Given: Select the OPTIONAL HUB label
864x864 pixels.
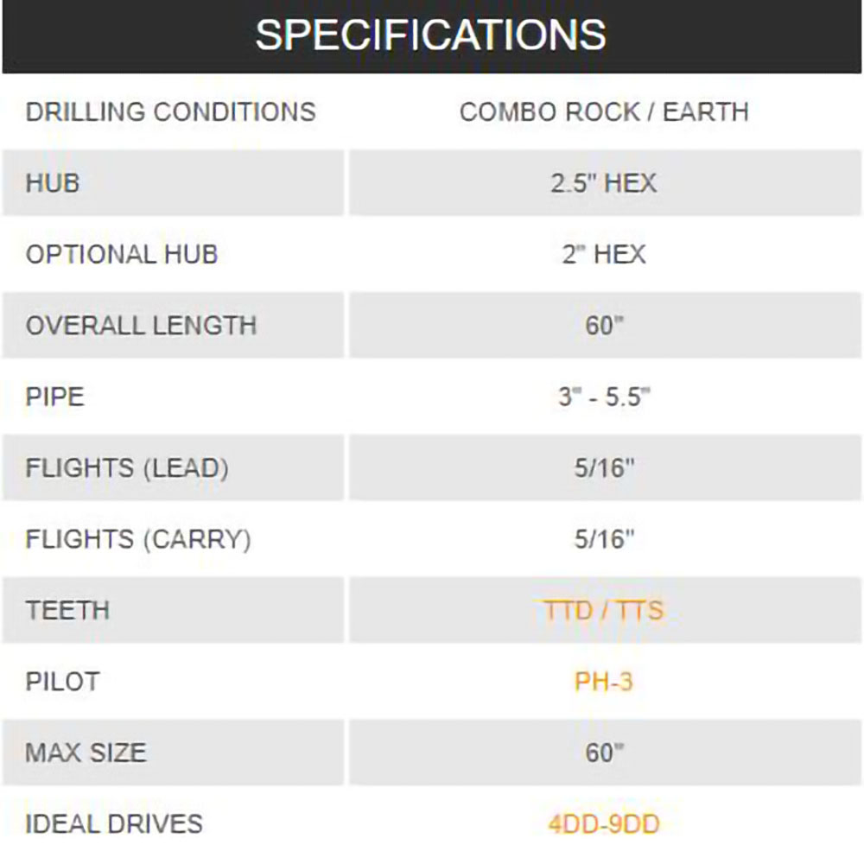Looking at the screenshot, I should pyautogui.click(x=122, y=255).
